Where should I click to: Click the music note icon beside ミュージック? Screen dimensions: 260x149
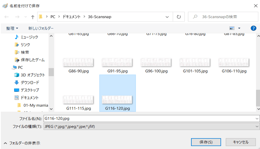[x=17, y=37]
